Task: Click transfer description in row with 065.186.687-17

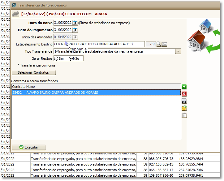Action: (x=84, y=170)
